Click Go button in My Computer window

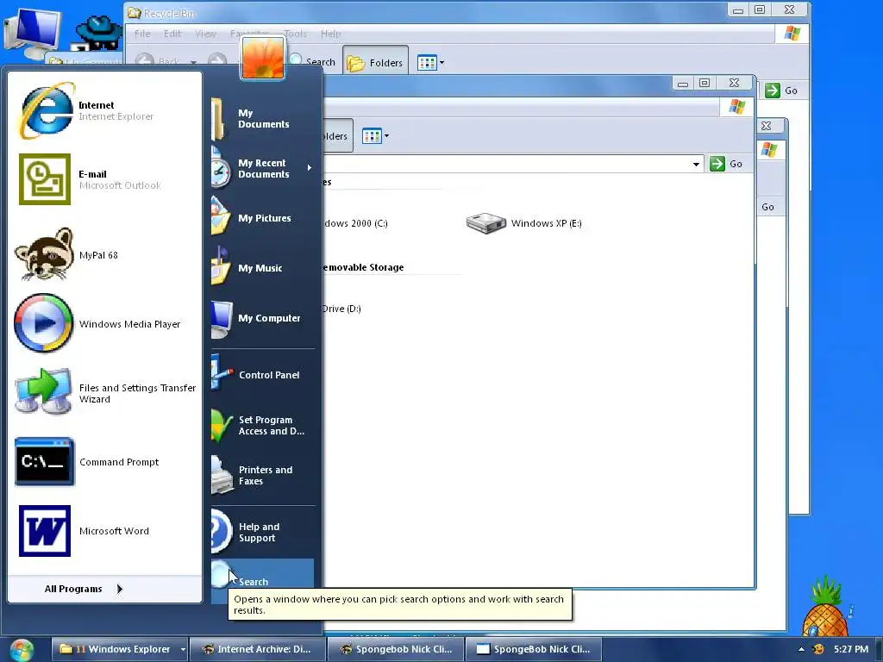point(726,164)
